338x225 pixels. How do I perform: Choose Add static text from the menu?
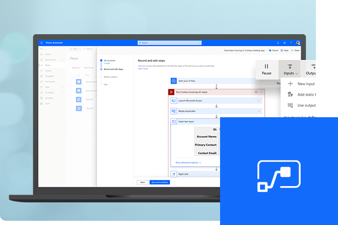point(301,95)
